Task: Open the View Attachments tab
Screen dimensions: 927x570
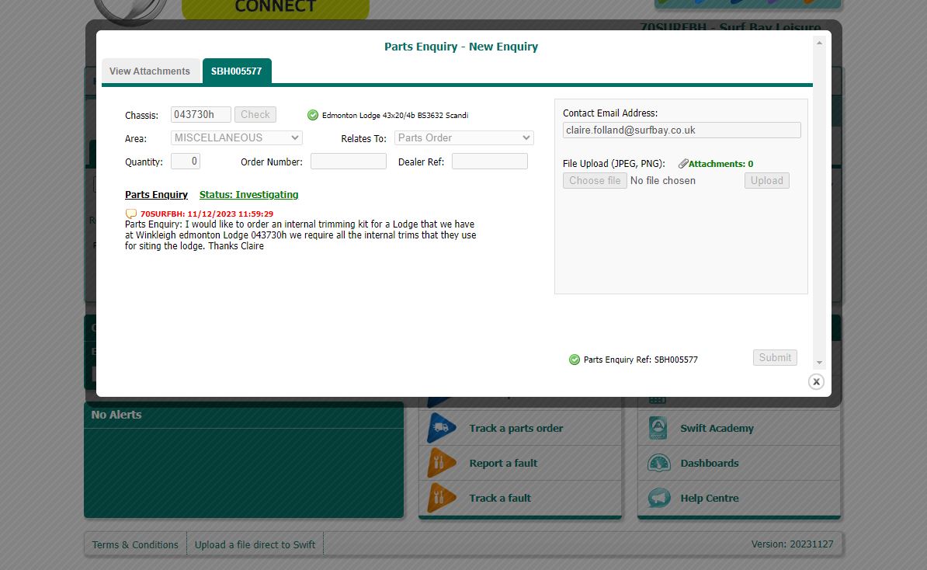Action: pos(150,71)
